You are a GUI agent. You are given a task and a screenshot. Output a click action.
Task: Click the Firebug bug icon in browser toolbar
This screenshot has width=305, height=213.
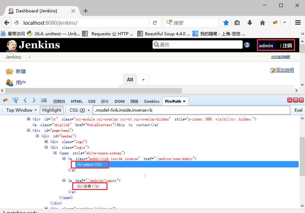tap(275, 23)
